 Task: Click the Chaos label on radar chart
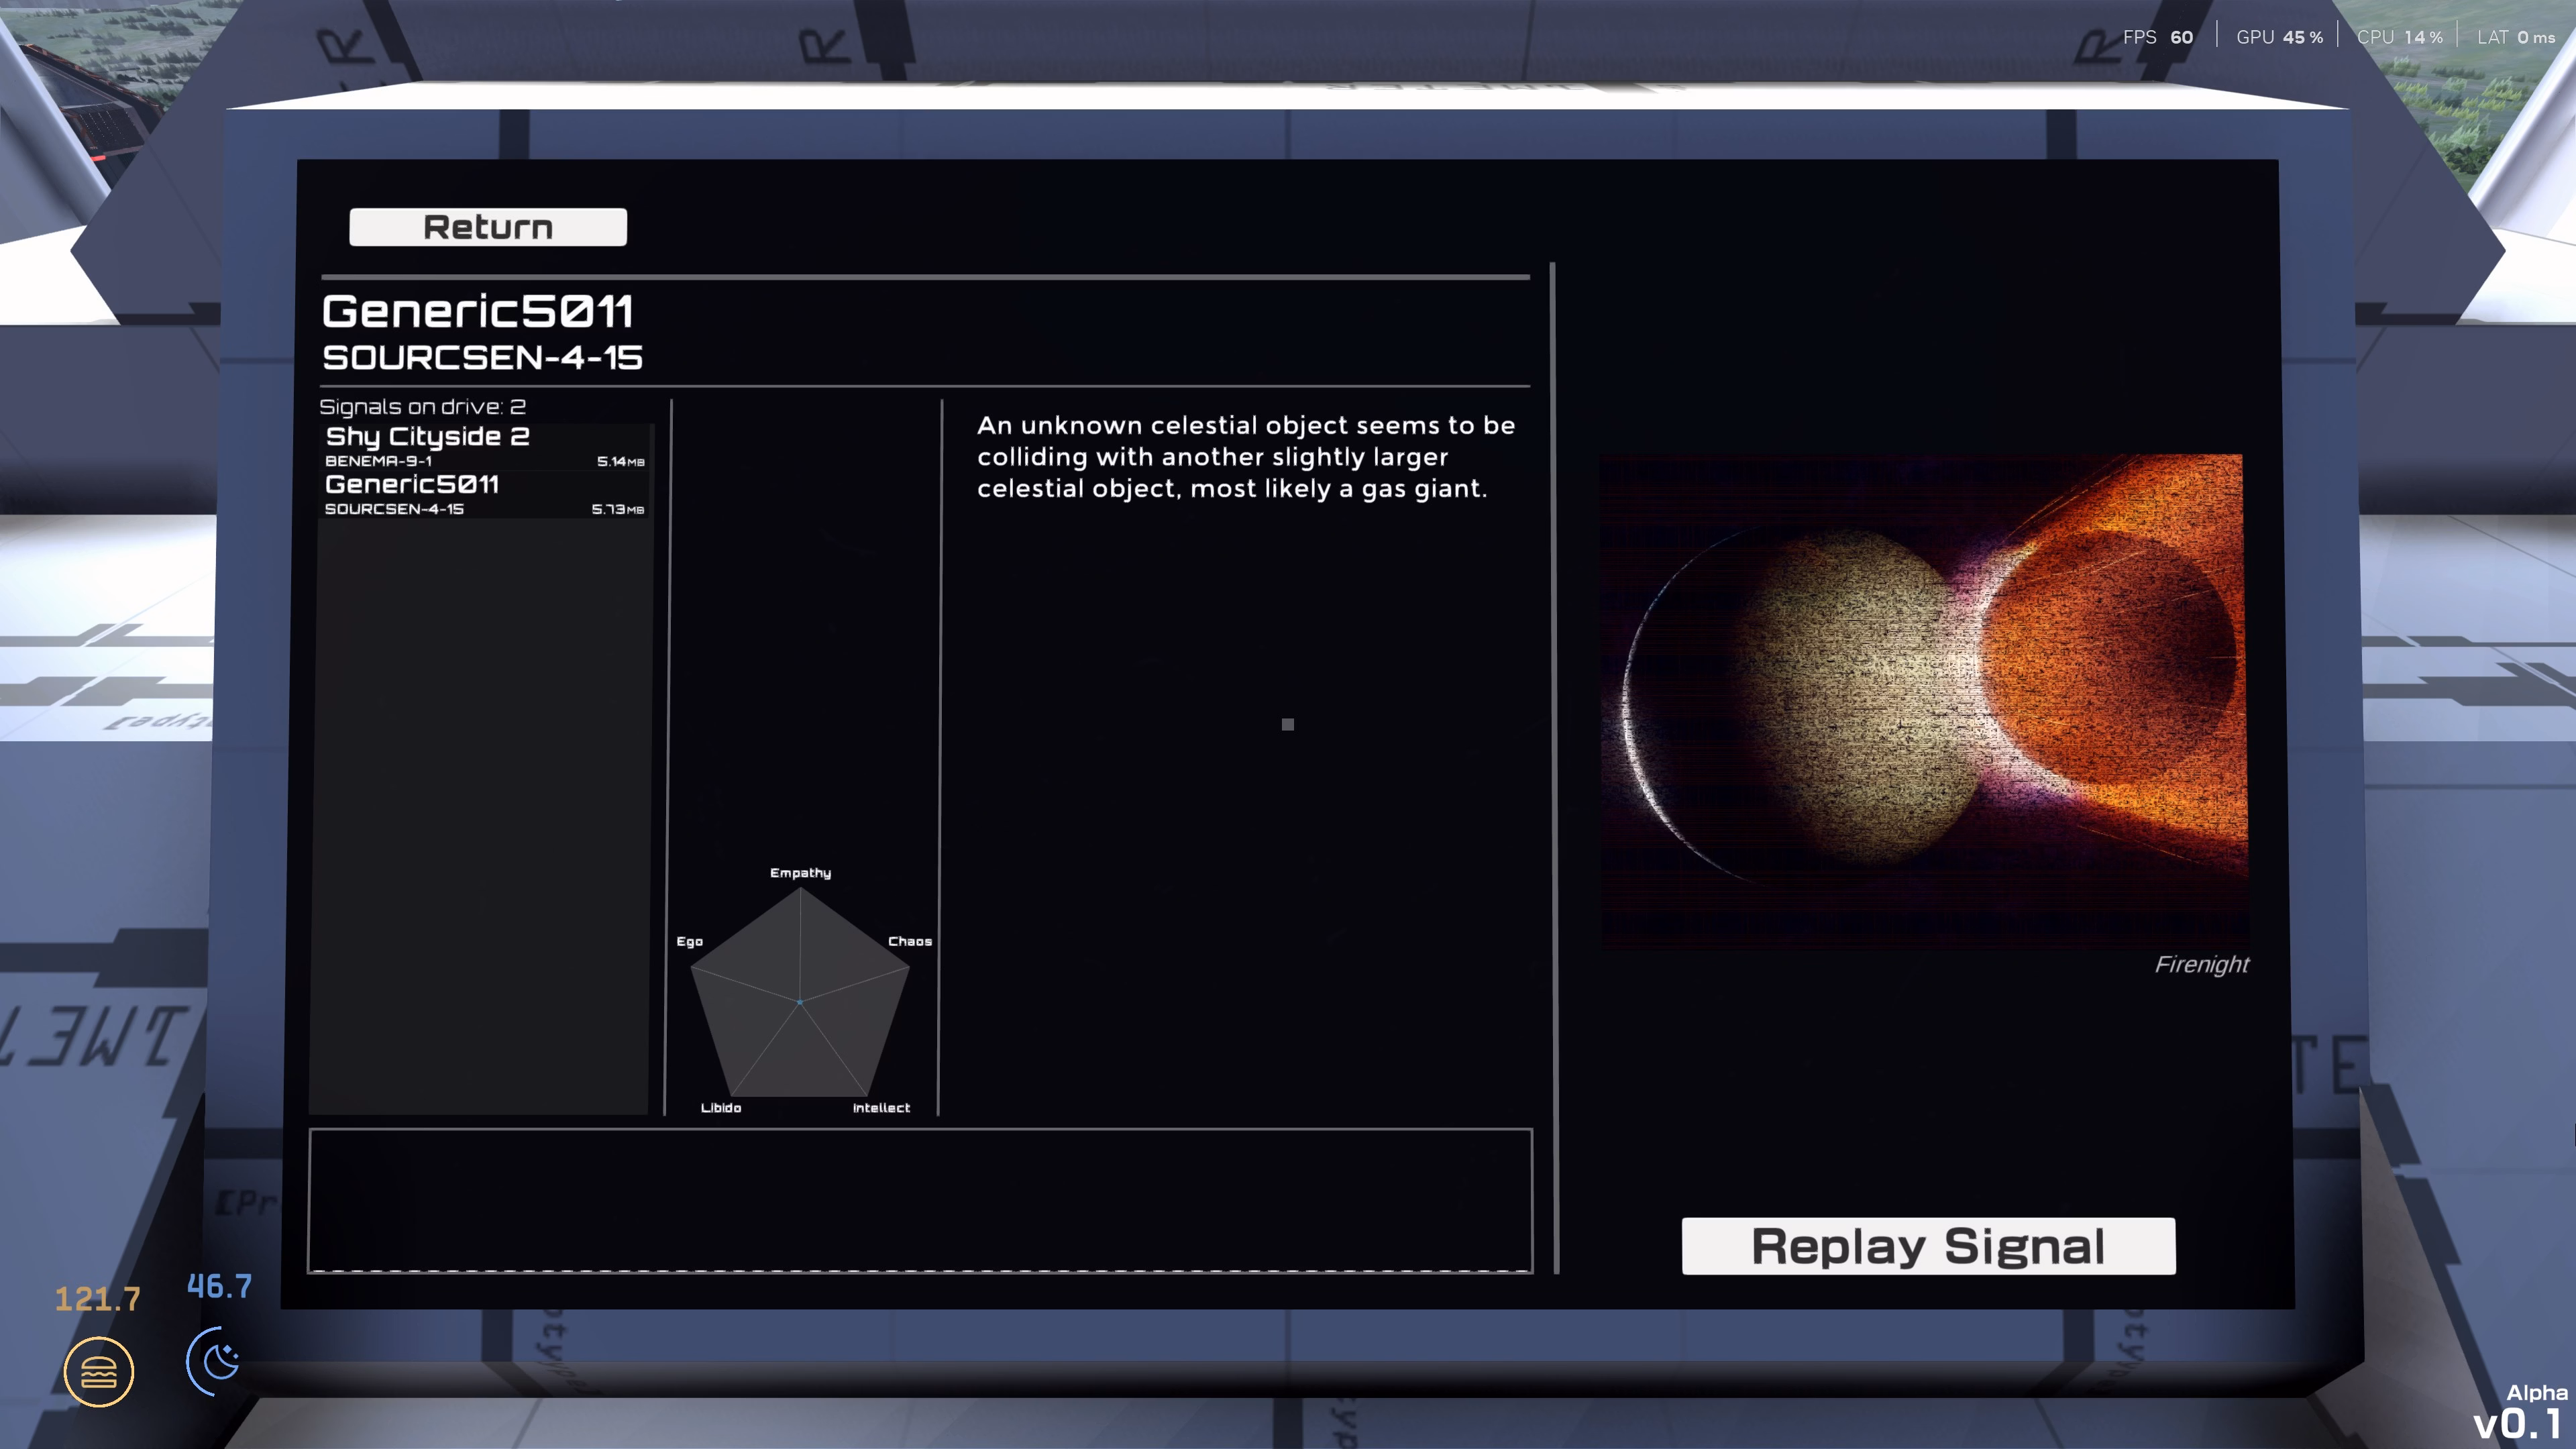[909, 941]
